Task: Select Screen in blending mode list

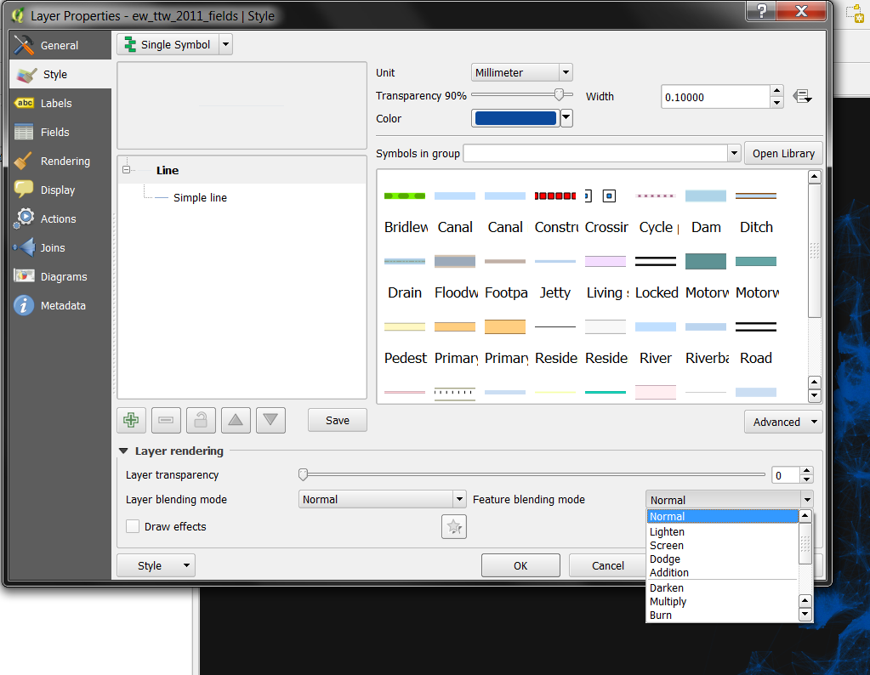Action: click(722, 545)
